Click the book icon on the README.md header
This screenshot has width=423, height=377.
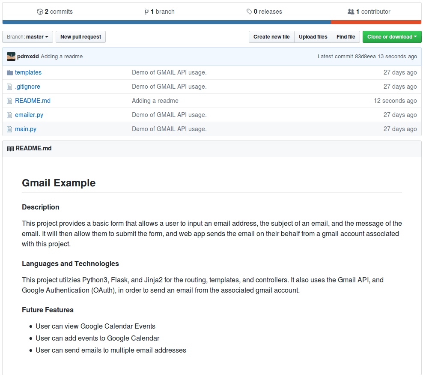(10, 148)
